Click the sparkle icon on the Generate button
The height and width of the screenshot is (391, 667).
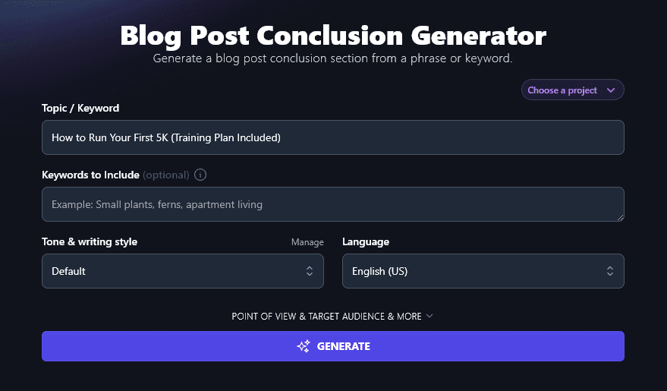[304, 346]
